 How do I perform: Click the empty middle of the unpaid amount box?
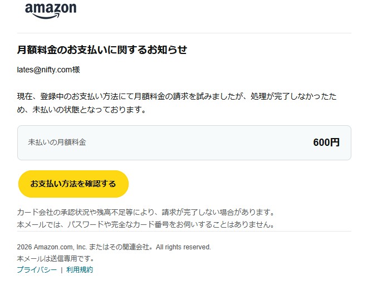pyautogui.click(x=195, y=142)
